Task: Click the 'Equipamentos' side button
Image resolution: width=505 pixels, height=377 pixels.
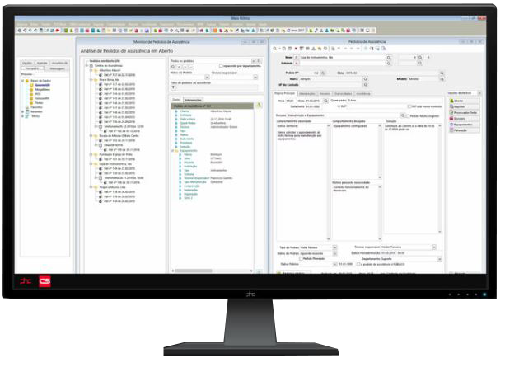Action: 464,123
